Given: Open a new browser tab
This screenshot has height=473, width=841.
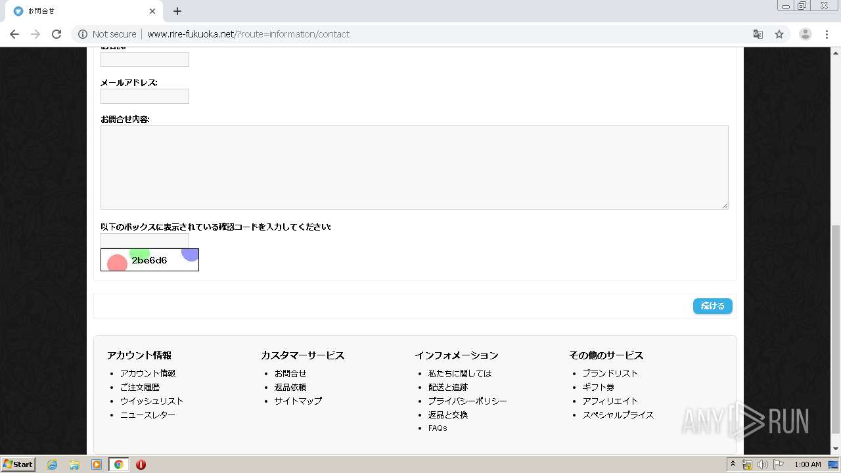Looking at the screenshot, I should click(177, 11).
